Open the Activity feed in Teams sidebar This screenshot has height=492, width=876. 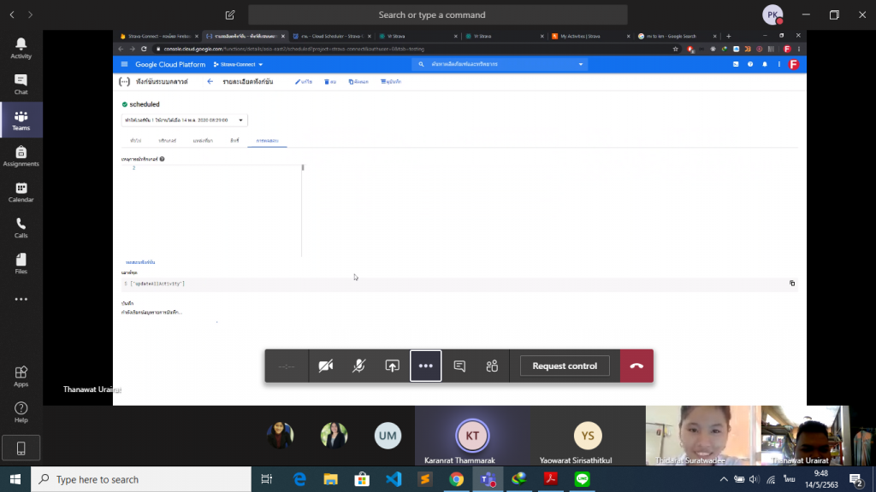(21, 48)
